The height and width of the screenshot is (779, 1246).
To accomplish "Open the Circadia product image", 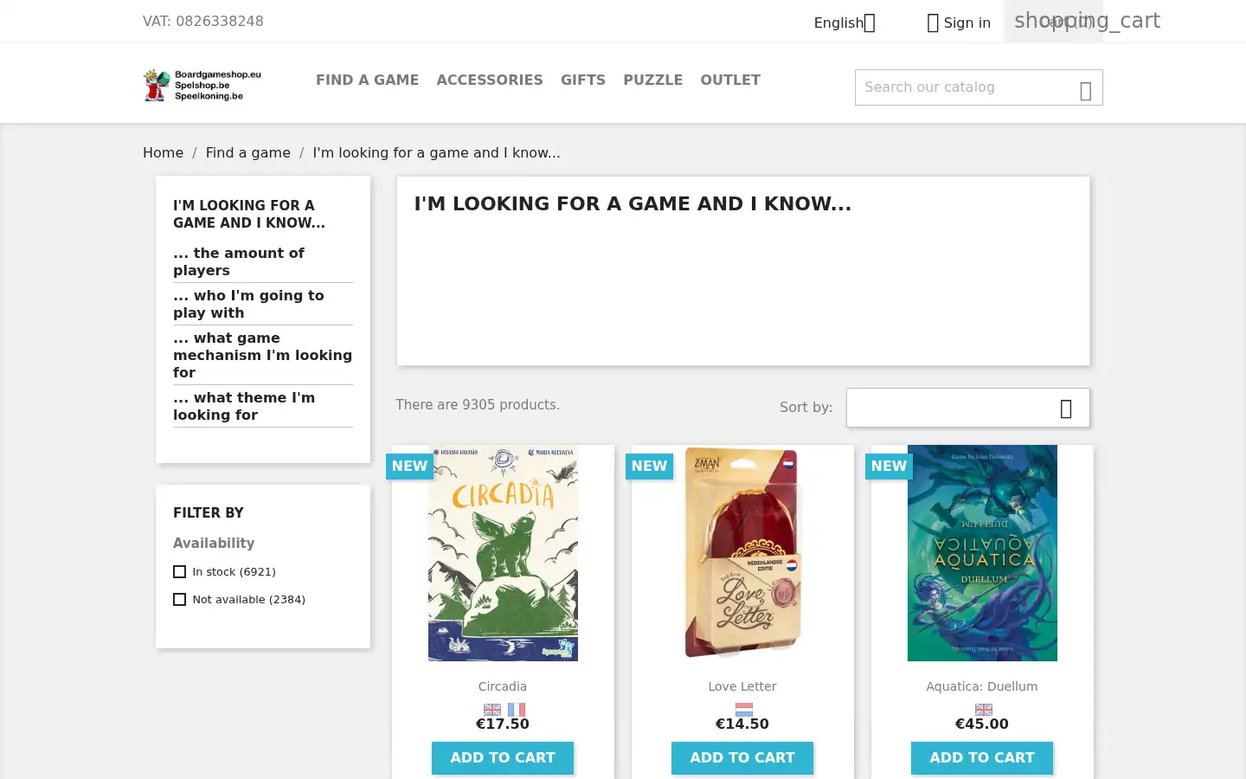I will (503, 553).
